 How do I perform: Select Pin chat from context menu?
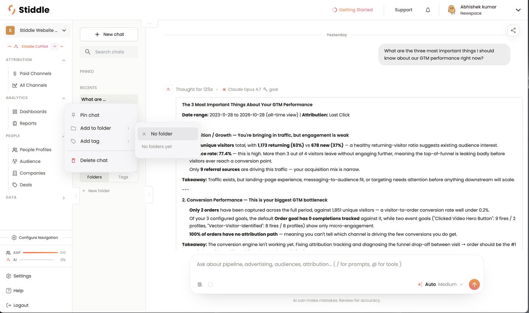(101, 115)
